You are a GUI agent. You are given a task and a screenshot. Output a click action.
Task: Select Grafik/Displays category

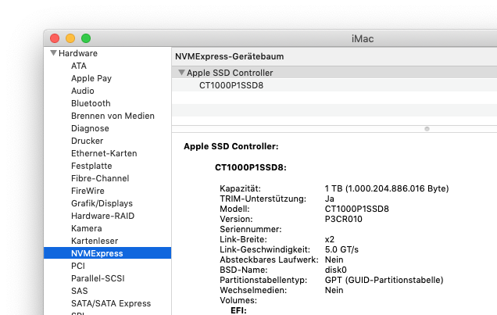102,203
